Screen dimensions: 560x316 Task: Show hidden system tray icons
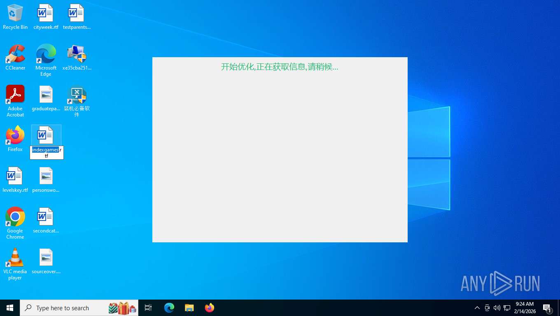click(477, 308)
